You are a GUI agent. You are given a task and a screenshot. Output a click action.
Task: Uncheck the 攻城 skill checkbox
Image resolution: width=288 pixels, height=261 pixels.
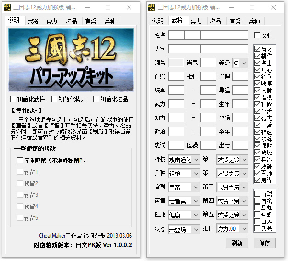(257, 152)
